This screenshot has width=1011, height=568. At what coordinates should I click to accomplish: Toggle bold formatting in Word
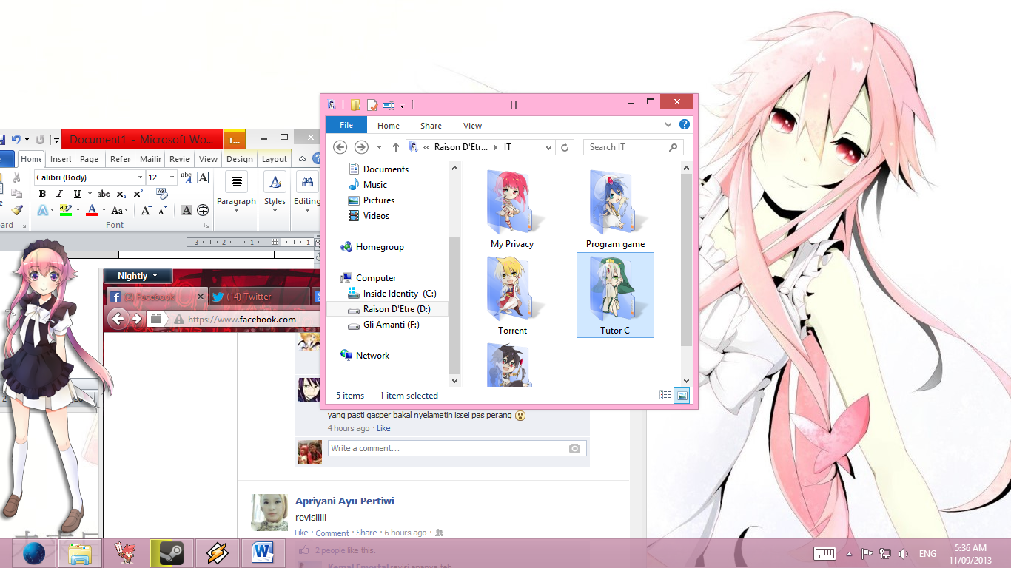point(42,194)
